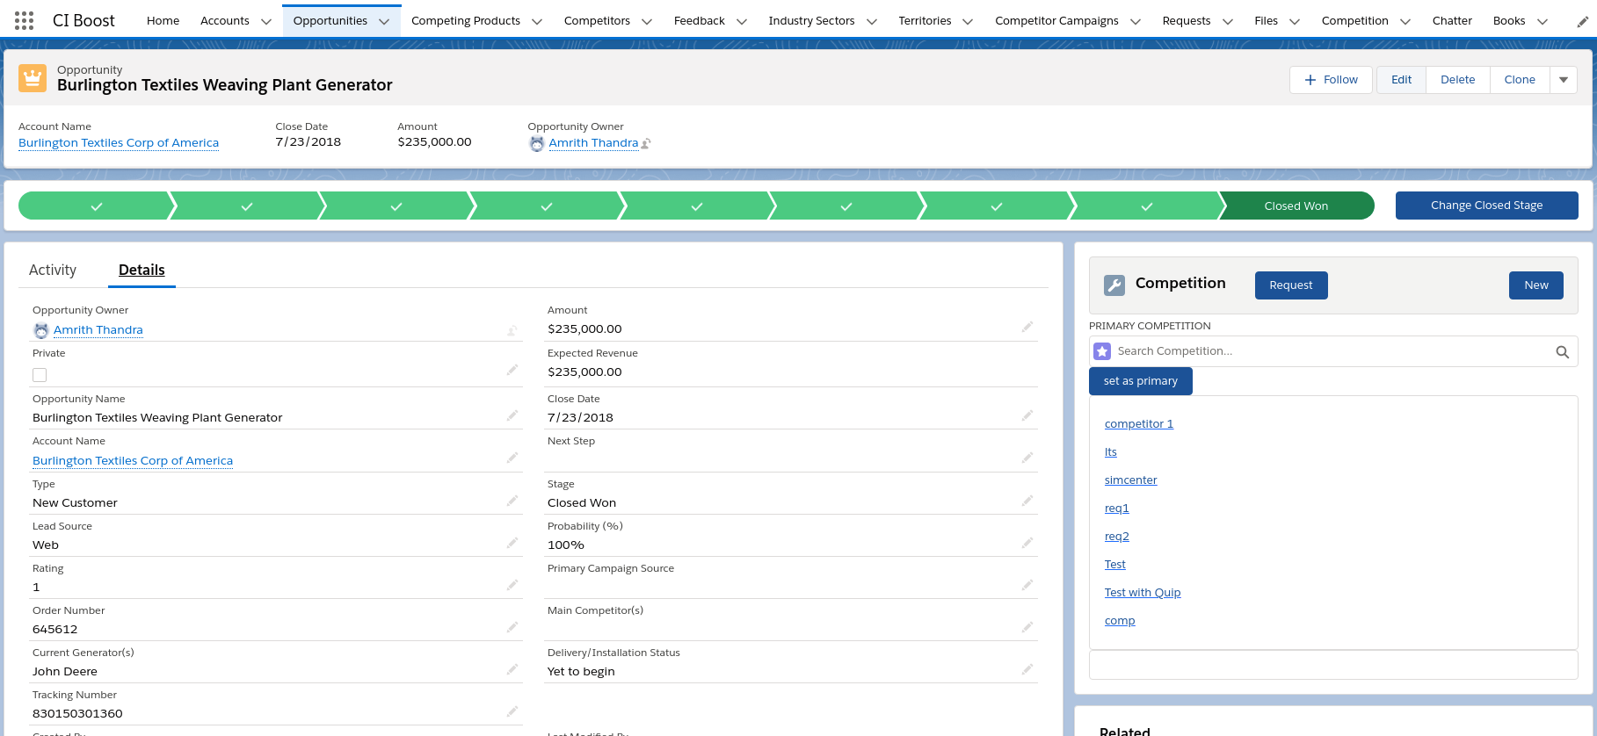Open the Files tab
This screenshot has width=1597, height=736.
(x=1266, y=21)
